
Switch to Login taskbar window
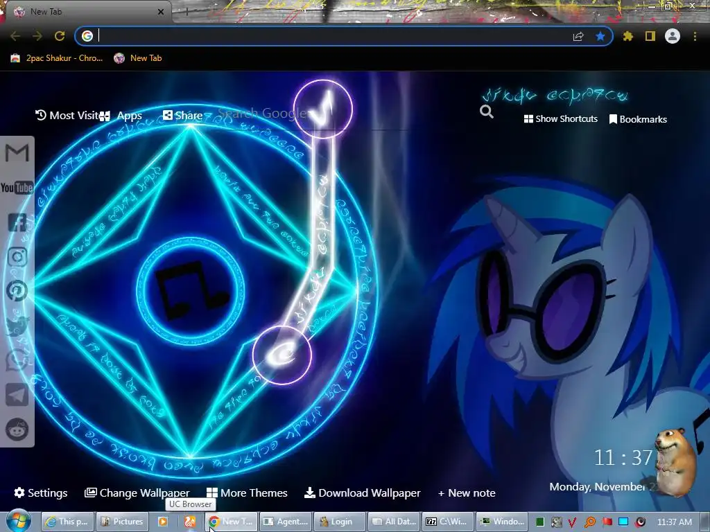click(340, 522)
